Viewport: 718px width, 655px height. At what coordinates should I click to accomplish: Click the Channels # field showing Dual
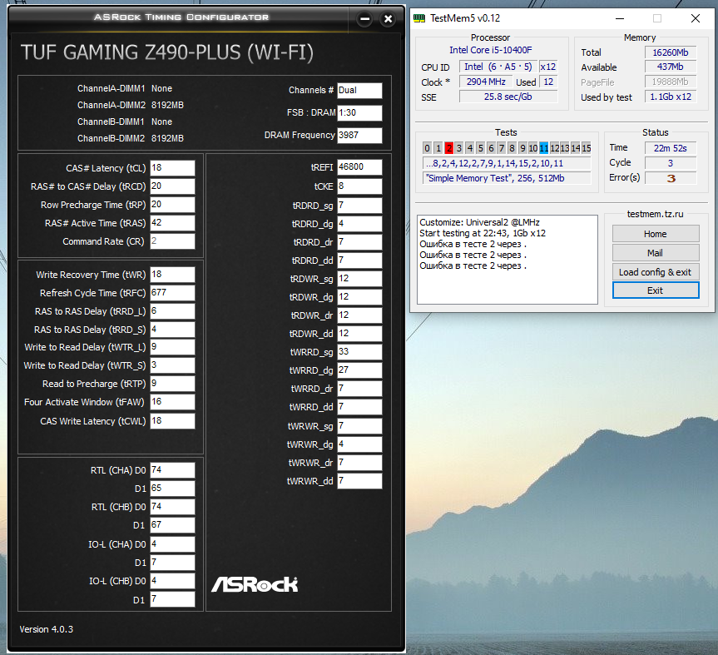point(359,91)
